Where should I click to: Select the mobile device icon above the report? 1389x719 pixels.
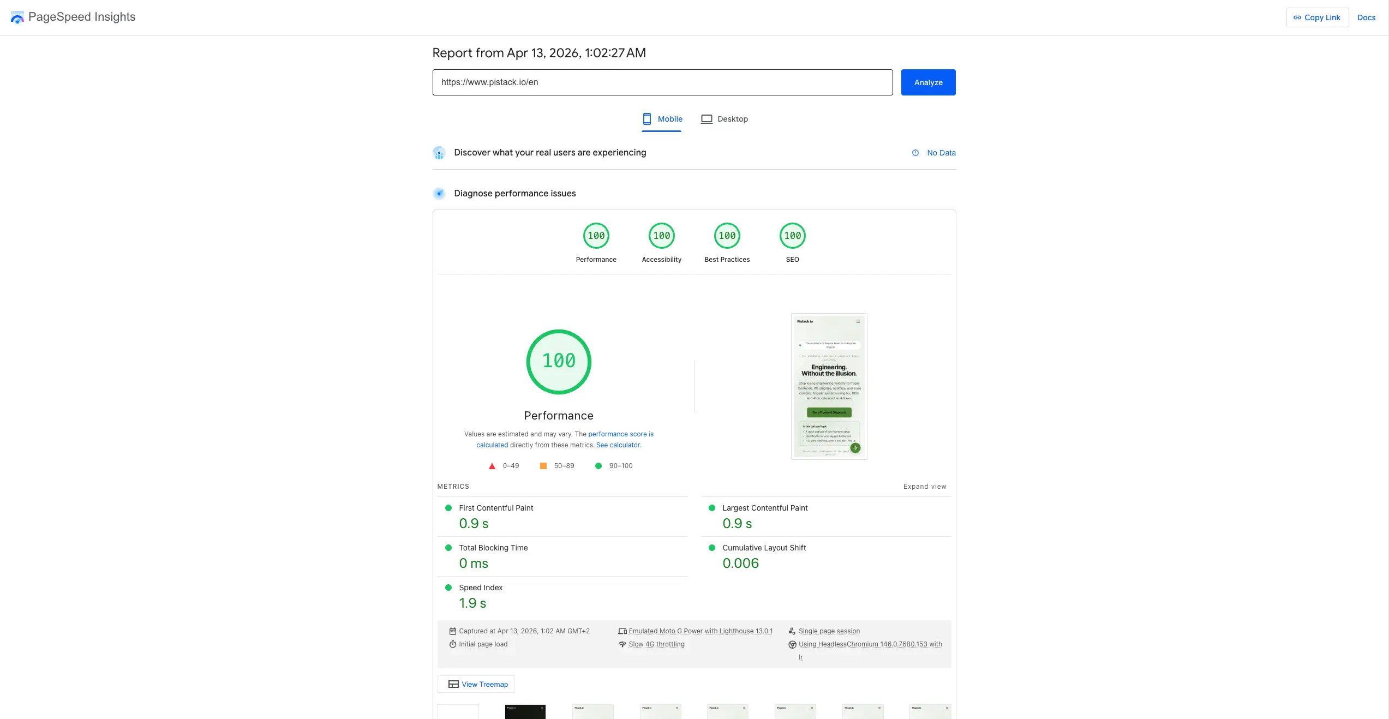click(x=646, y=118)
